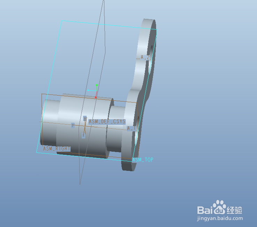Click the cyan dragger arrow handle
This screenshot has width=257, height=227.
[x=88, y=90]
